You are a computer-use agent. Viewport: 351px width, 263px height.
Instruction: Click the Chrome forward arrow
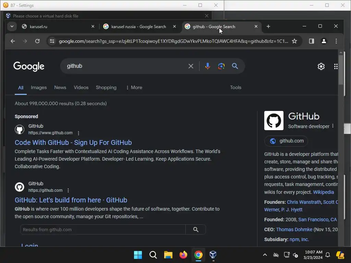tap(25, 41)
